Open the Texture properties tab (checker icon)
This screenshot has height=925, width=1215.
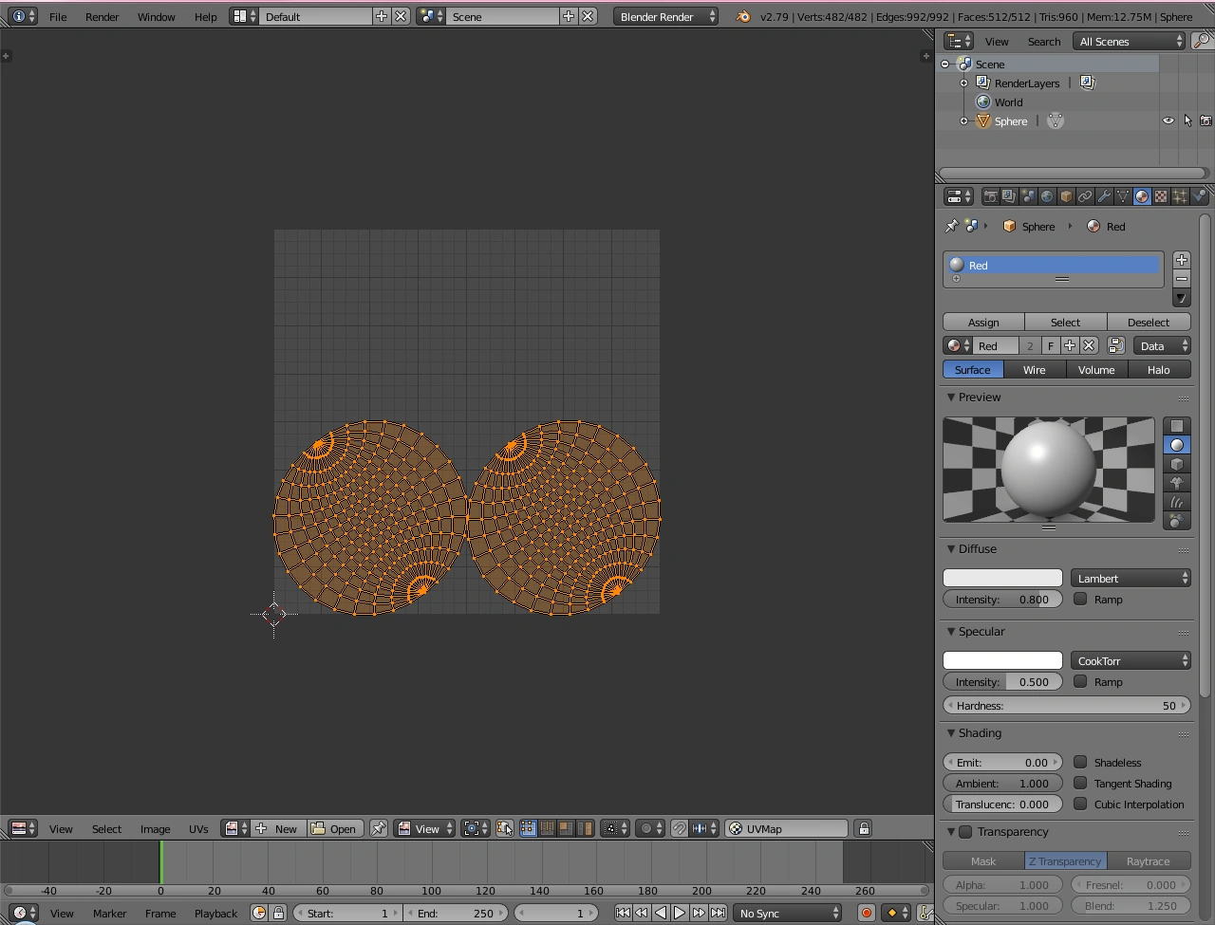click(1161, 196)
